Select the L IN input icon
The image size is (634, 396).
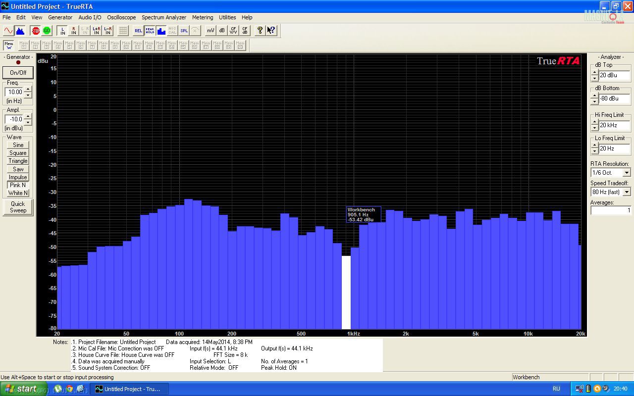click(62, 31)
